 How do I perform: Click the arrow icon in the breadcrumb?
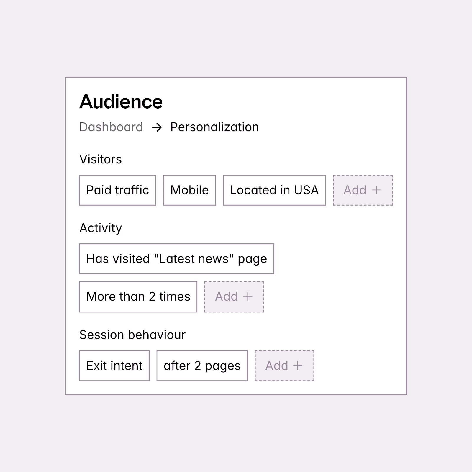tap(157, 127)
